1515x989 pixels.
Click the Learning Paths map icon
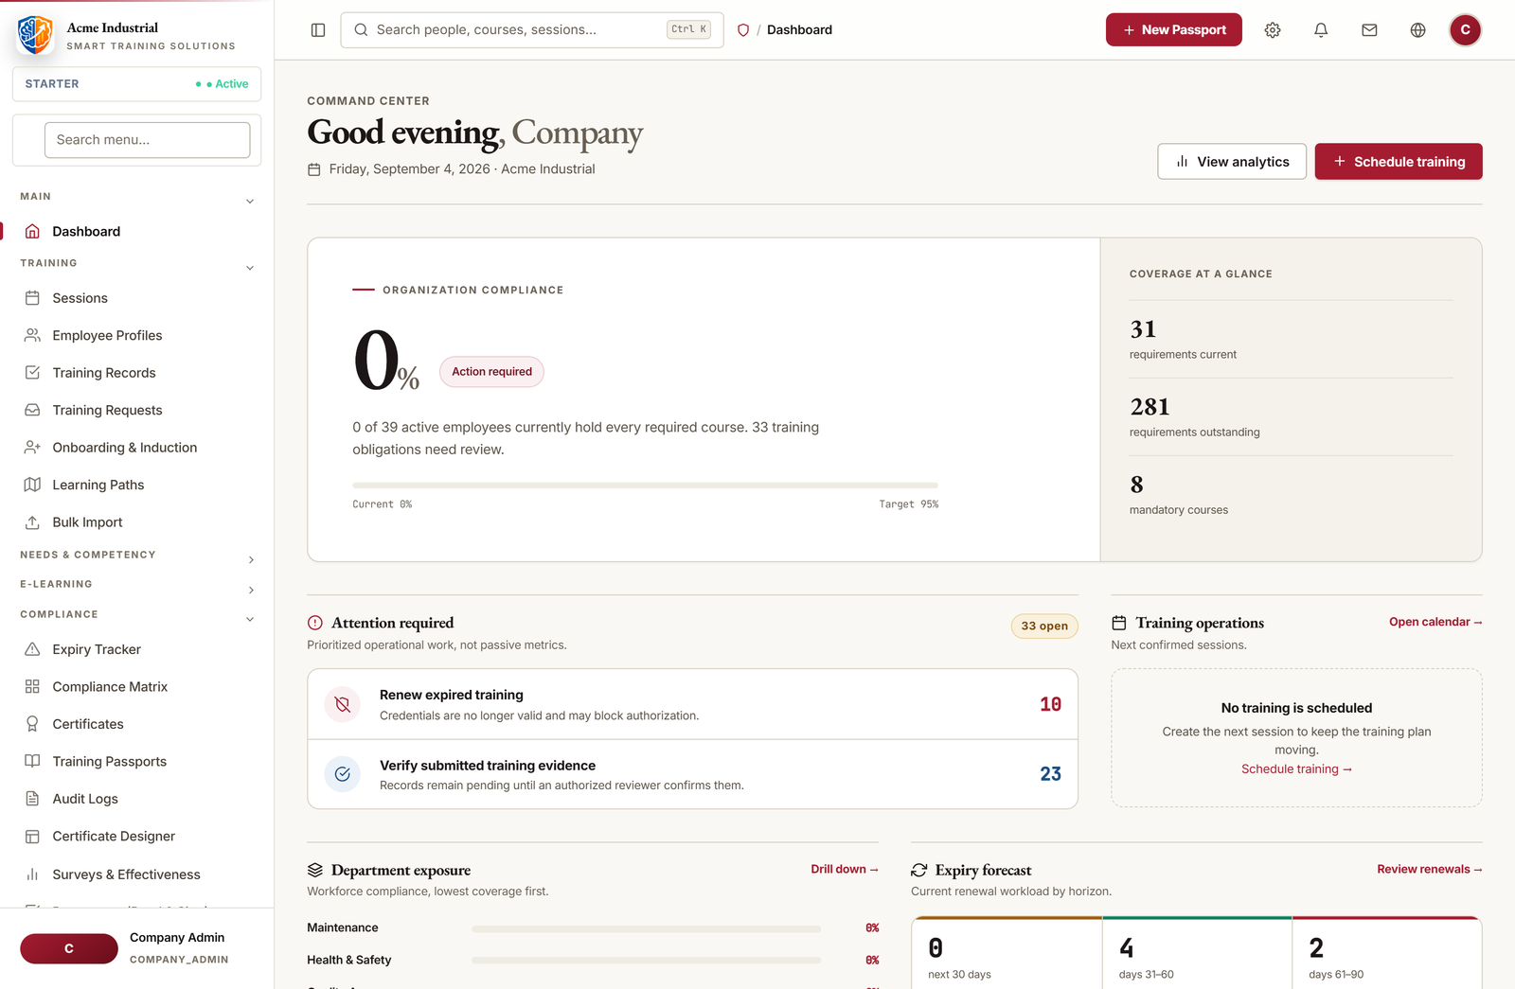coord(32,485)
